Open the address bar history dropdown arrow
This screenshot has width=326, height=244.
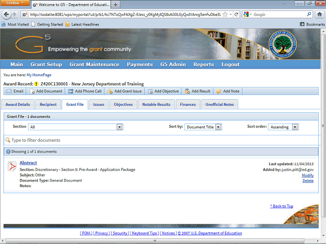pos(231,14)
